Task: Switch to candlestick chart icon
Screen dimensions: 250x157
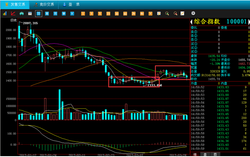Action: pos(22,13)
